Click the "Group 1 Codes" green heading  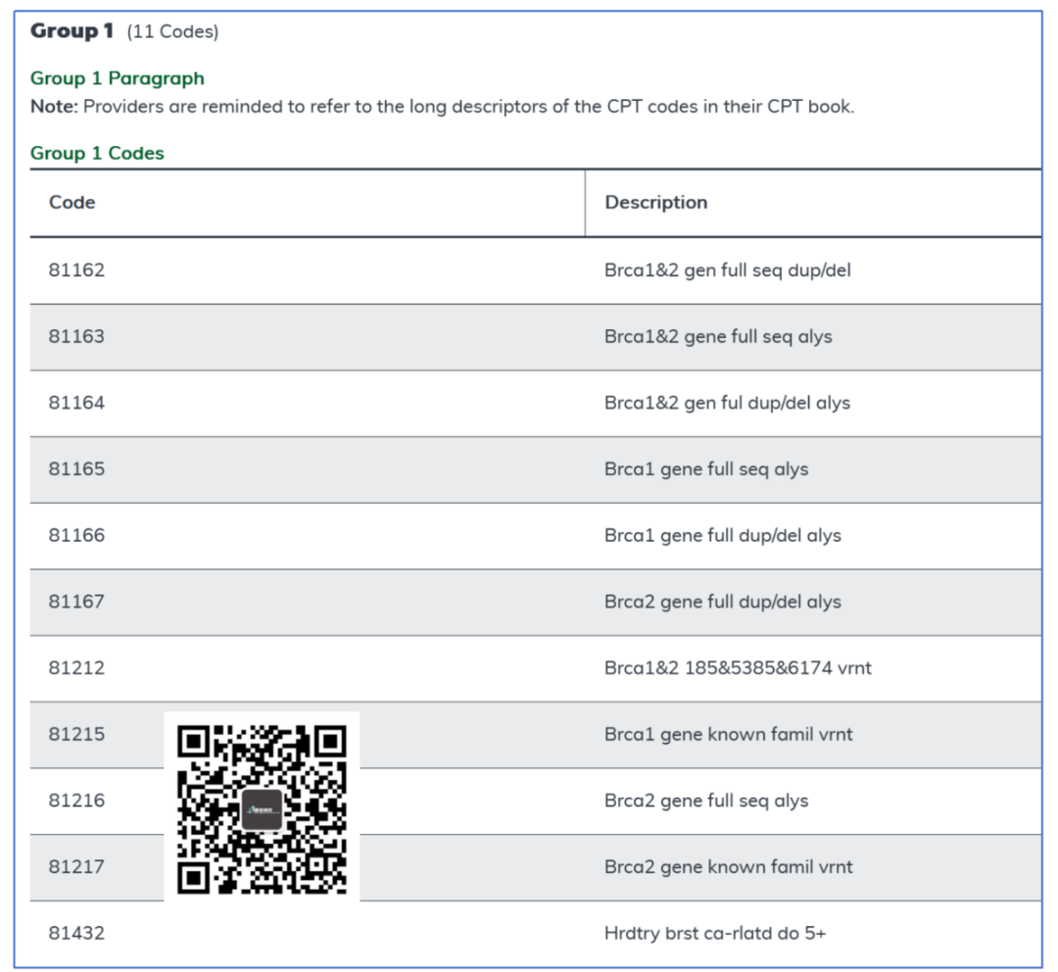[97, 153]
